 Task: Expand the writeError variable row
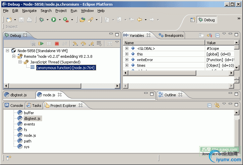[127, 60]
